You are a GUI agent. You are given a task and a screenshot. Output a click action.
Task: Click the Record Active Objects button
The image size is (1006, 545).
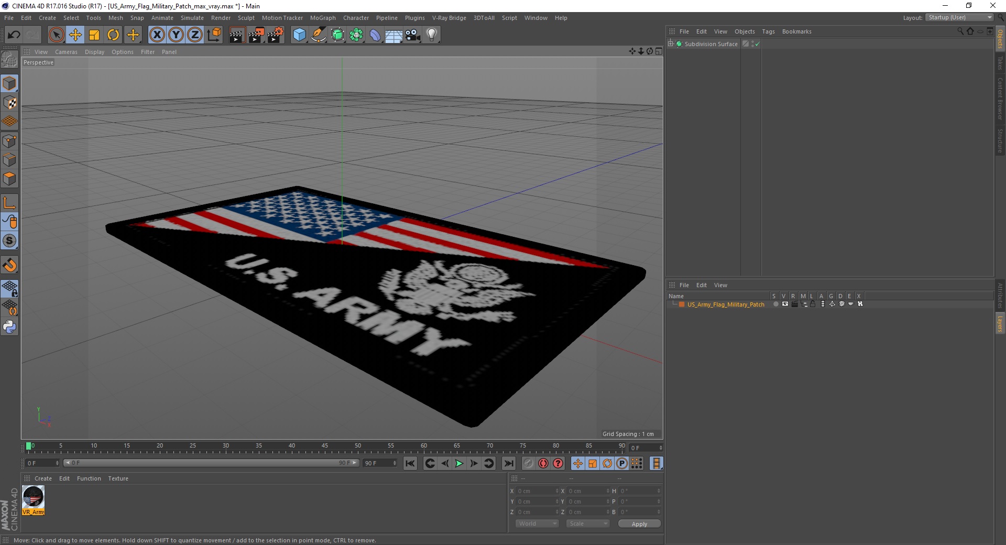click(529, 463)
